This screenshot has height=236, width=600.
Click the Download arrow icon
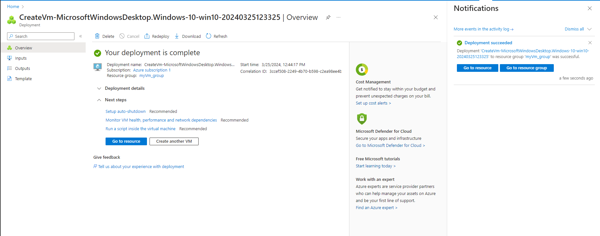point(177,36)
